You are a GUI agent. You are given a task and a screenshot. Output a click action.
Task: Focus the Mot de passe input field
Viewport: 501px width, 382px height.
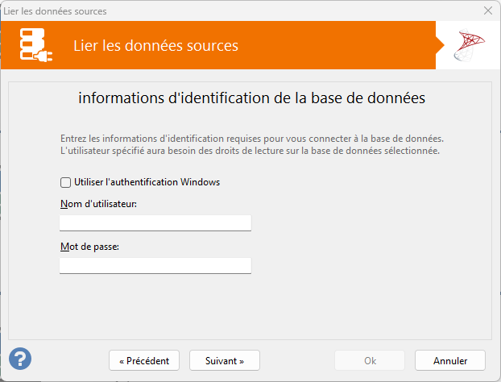[x=155, y=265]
